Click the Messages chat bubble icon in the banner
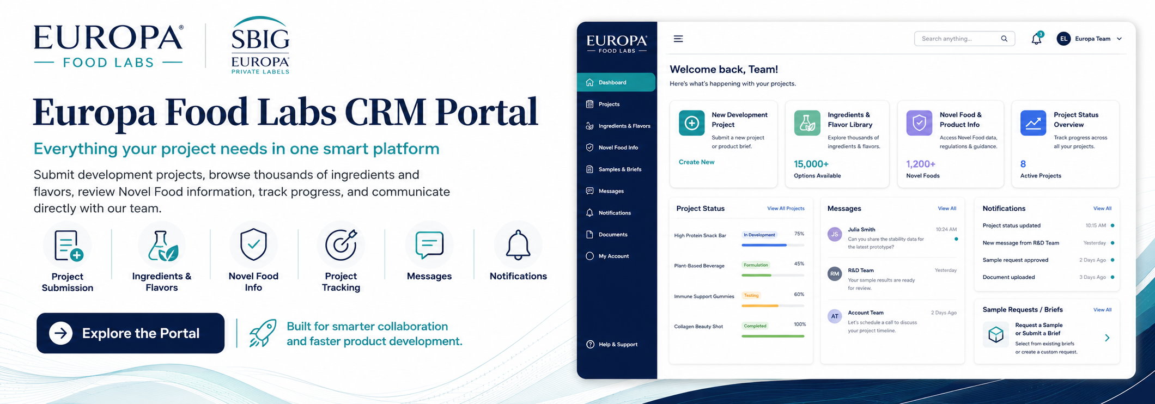 click(429, 244)
